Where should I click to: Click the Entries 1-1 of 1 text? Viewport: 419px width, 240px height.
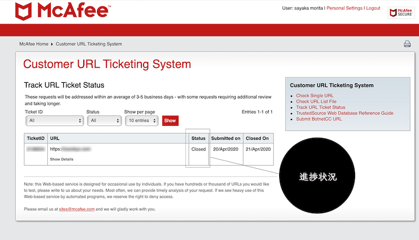257,112
